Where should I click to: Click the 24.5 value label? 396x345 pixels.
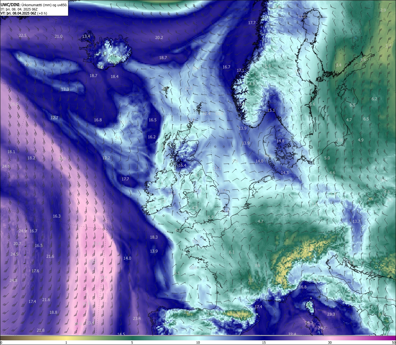click(x=14, y=254)
